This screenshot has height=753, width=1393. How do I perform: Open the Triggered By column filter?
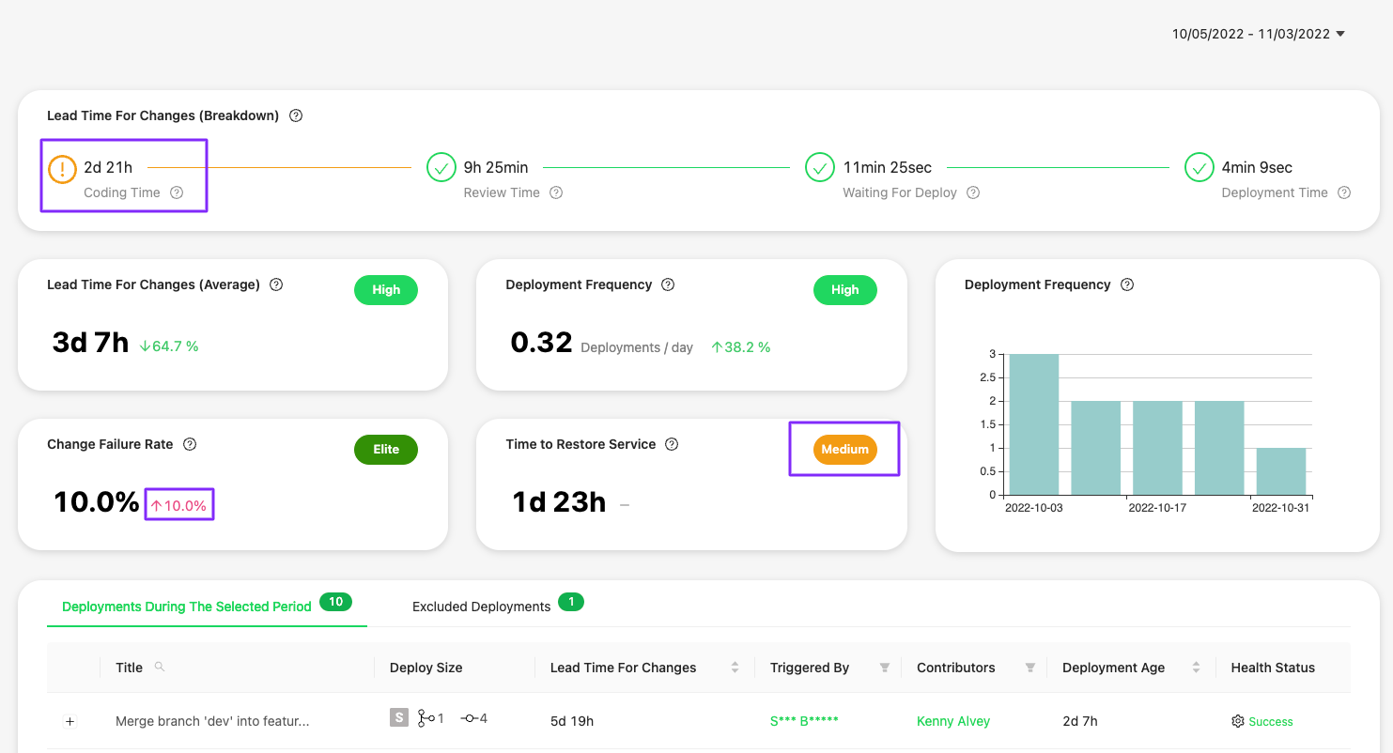pyautogui.click(x=884, y=668)
